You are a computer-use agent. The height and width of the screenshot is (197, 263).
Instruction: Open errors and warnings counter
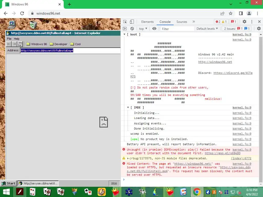[221, 22]
